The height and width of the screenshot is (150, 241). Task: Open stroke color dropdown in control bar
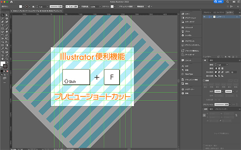coord(29,6)
